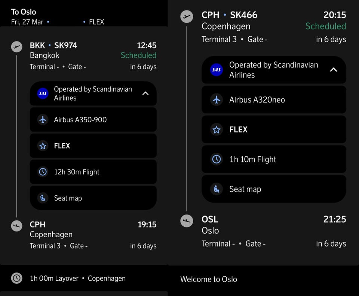Click seat icon in SK466 Seat map row
Image resolution: width=359 pixels, height=296 pixels.
coord(217,189)
